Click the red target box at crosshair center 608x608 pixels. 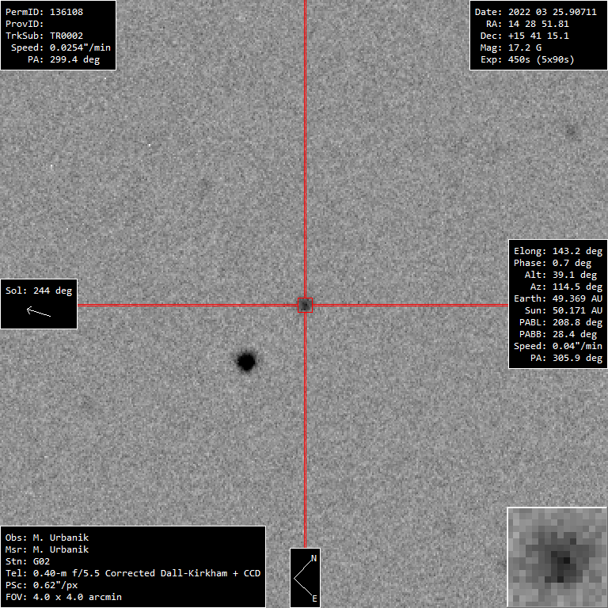305,305
